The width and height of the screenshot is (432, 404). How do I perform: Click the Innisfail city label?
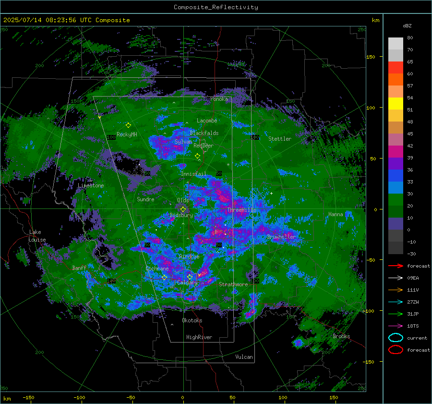(x=193, y=174)
